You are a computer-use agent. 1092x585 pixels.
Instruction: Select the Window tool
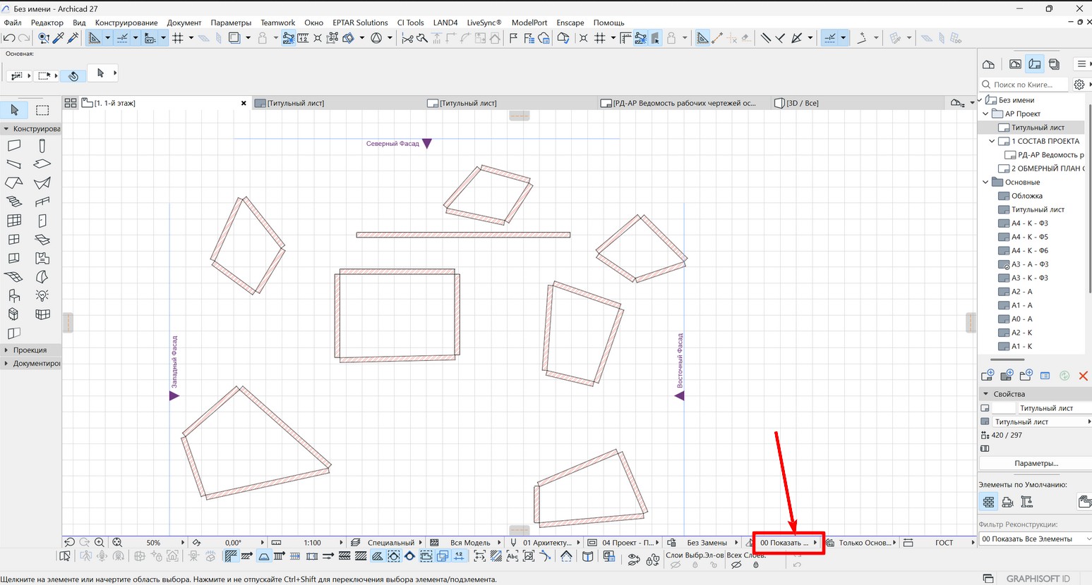[14, 240]
